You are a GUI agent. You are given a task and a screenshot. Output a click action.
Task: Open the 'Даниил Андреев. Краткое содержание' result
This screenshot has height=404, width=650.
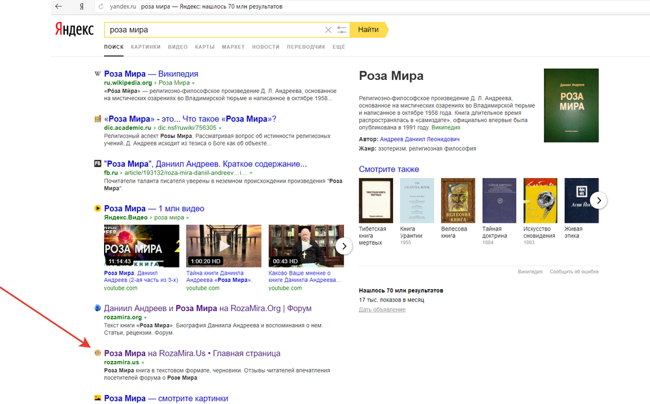[x=205, y=164]
